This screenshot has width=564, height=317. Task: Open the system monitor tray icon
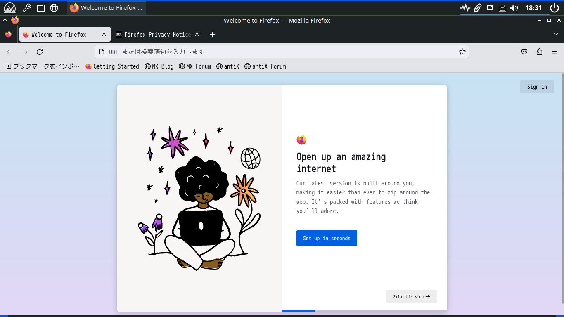pyautogui.click(x=465, y=8)
